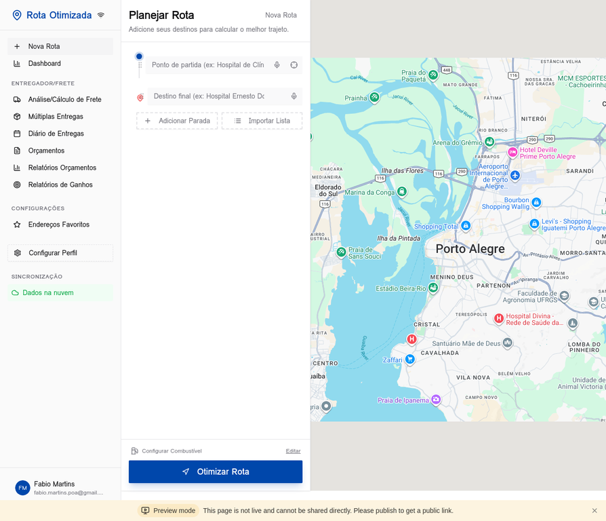606x521 pixels.
Task: Open Dashboard from the sidebar
Action: point(45,64)
